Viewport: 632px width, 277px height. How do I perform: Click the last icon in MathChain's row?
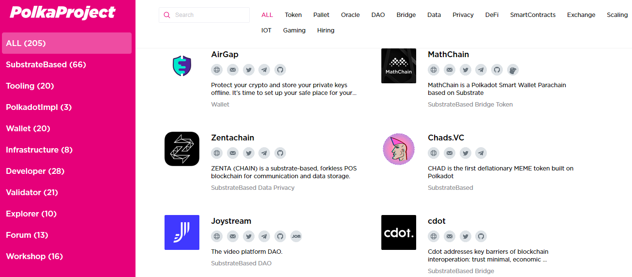[x=512, y=70]
